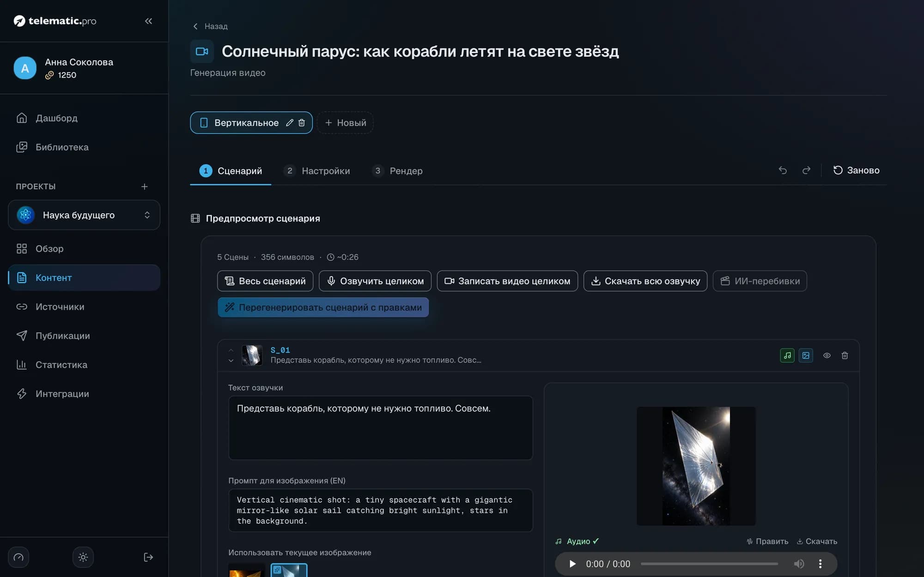Move scene S_01 down with the chevron
This screenshot has width=924, height=577.
point(231,361)
